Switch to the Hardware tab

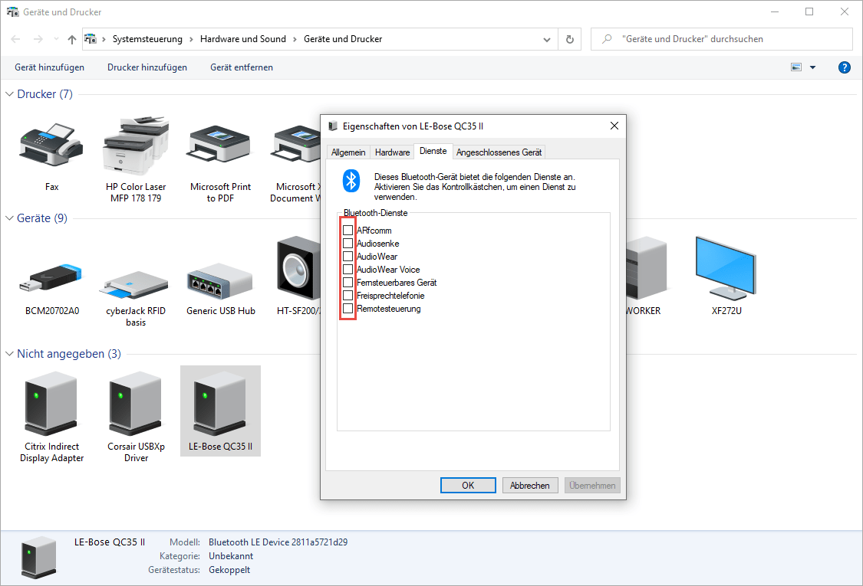pos(392,152)
